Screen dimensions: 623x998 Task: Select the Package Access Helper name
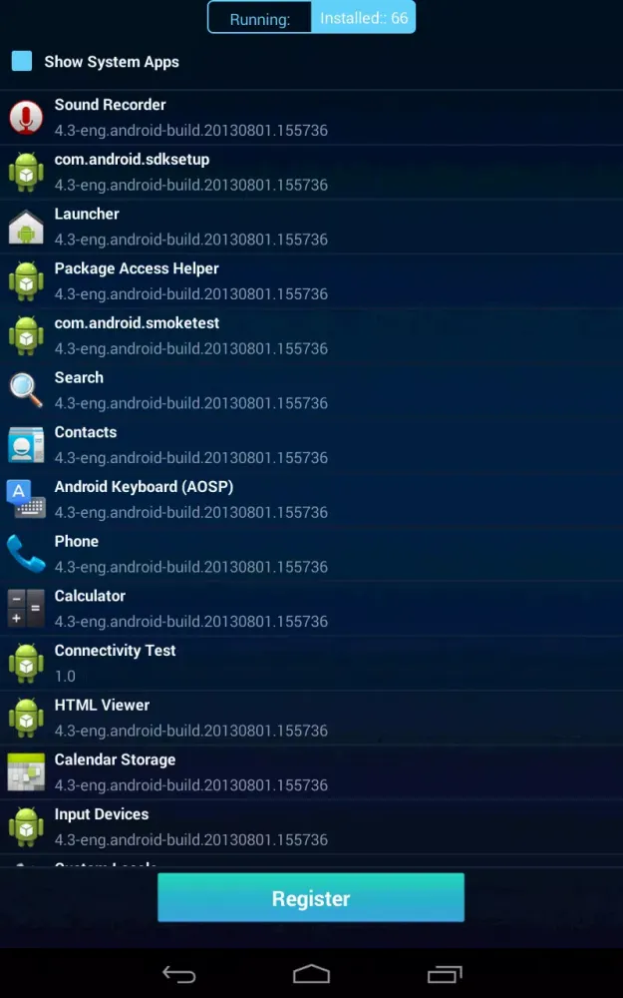coord(137,268)
